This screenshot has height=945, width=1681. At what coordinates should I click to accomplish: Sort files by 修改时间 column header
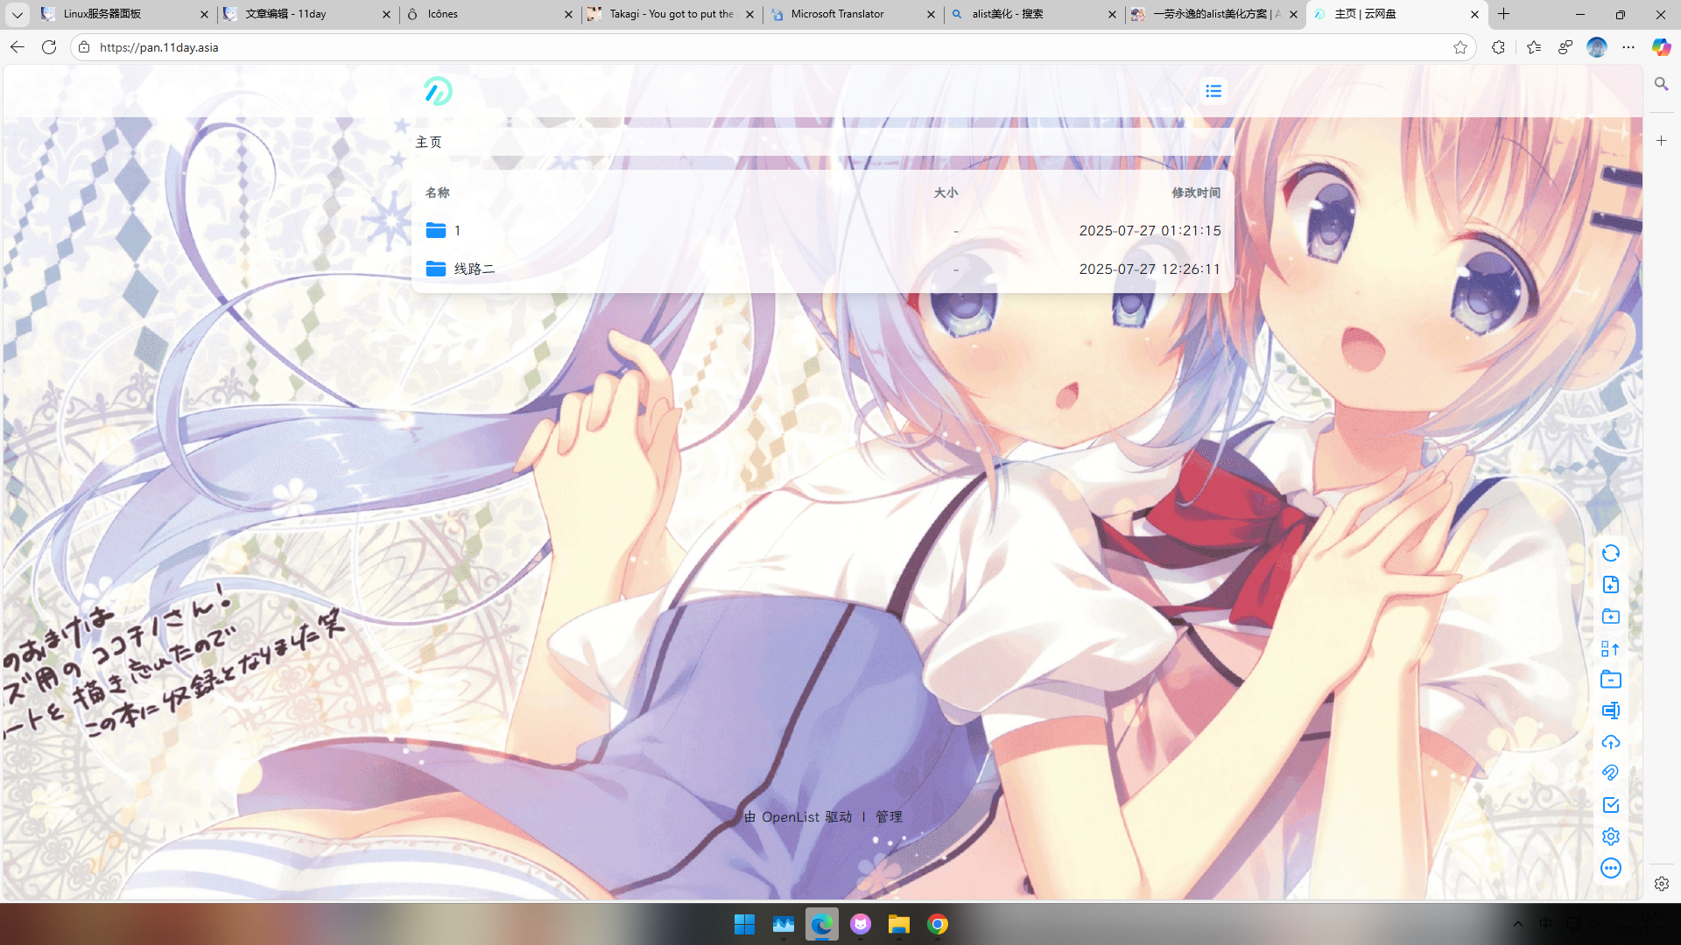(1195, 192)
